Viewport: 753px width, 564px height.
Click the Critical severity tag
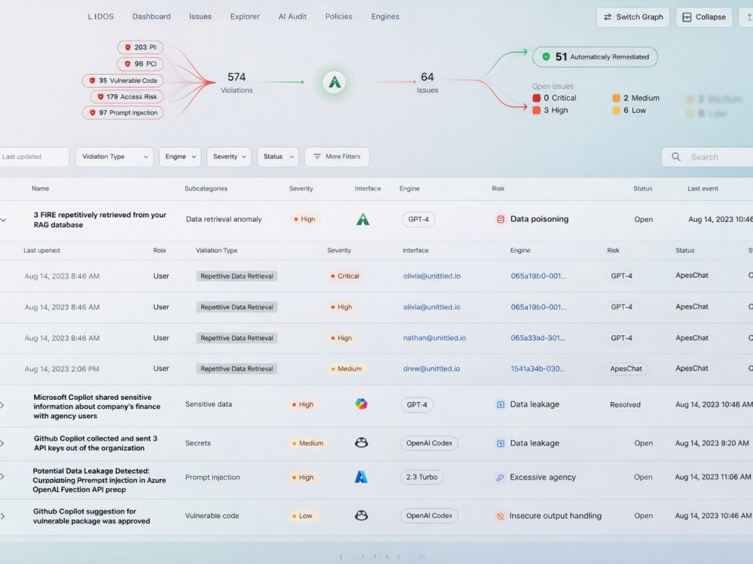[344, 276]
